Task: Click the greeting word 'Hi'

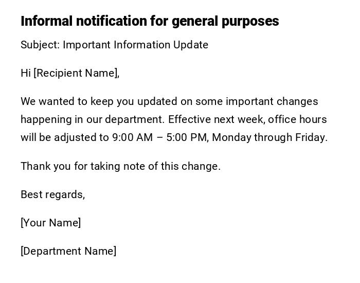Action: tap(26, 73)
